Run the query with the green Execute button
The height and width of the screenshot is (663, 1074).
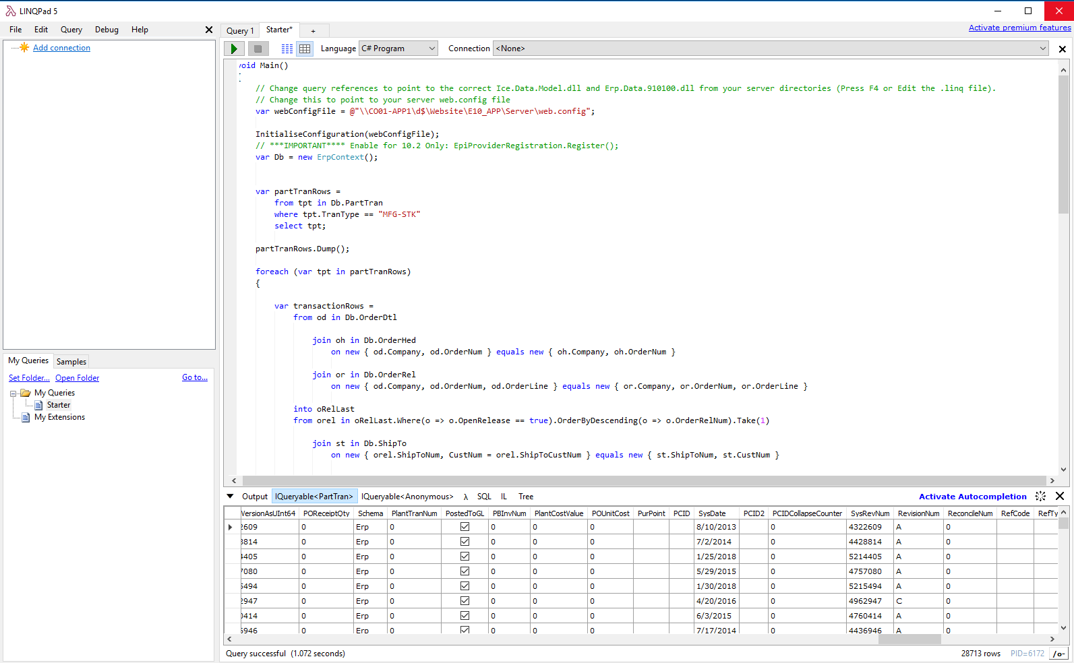[234, 49]
